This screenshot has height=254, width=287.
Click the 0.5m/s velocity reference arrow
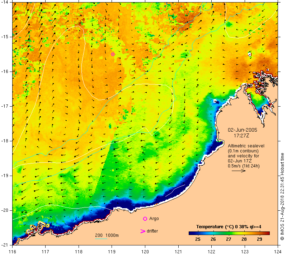point(239,171)
